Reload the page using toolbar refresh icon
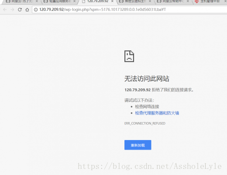 point(20,10)
